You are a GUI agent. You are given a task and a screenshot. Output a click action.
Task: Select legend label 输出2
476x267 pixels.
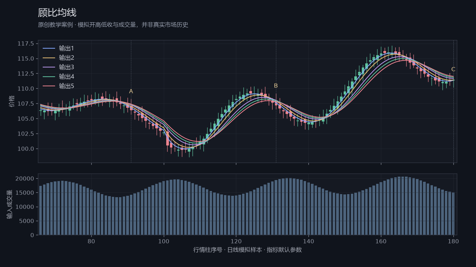(66, 58)
